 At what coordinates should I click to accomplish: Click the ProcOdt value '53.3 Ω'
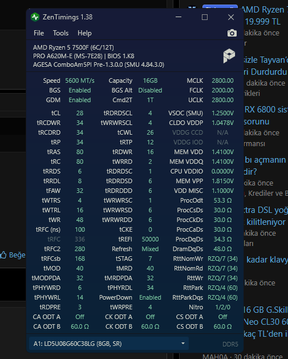(222, 200)
